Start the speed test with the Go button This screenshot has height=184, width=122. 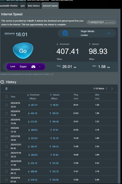[x=23, y=51]
